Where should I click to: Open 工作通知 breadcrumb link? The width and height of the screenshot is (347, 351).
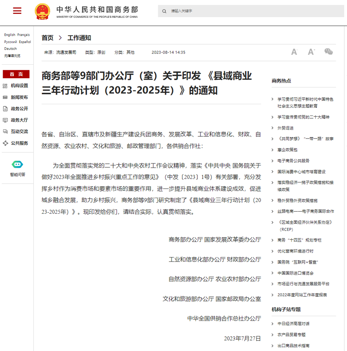point(79,38)
